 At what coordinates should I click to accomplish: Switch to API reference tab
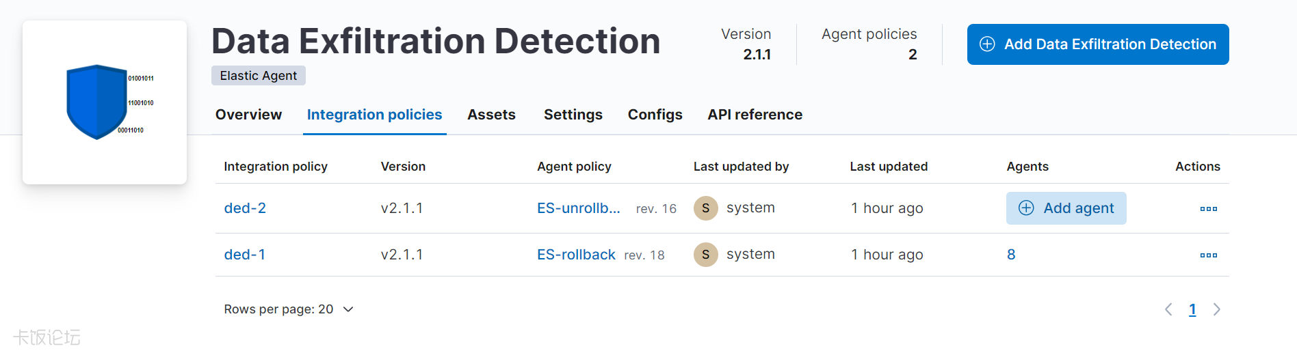pyautogui.click(x=755, y=115)
